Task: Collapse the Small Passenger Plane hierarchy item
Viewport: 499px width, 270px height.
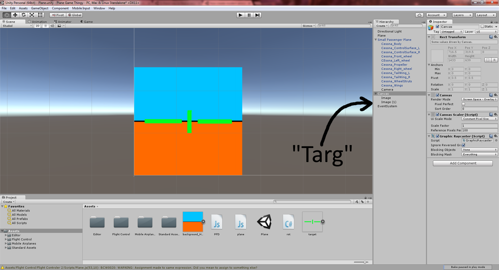Action: 376,40
